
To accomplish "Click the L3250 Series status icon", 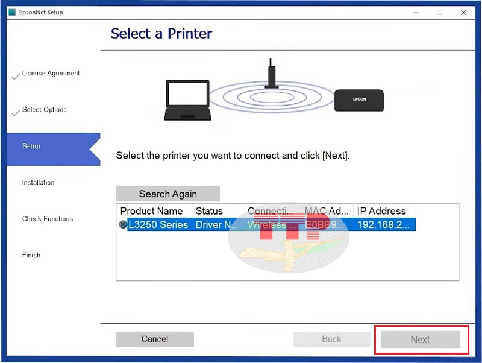I will (x=123, y=224).
